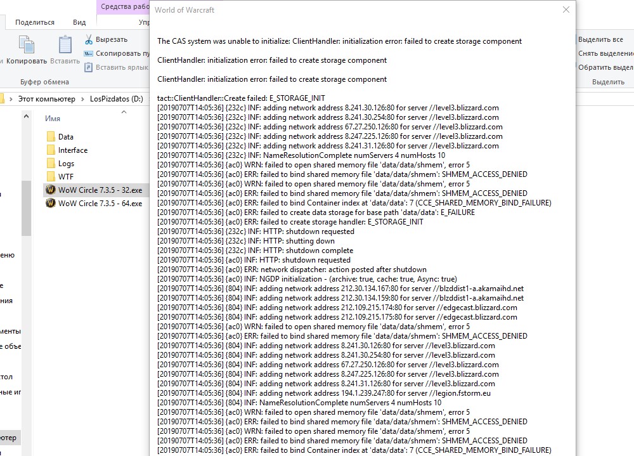634x456 pixels.
Task: Click the Вырезать (Cut) scissors icon
Action: click(89, 39)
